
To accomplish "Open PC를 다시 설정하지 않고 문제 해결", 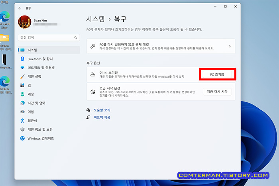I will 161,46.
